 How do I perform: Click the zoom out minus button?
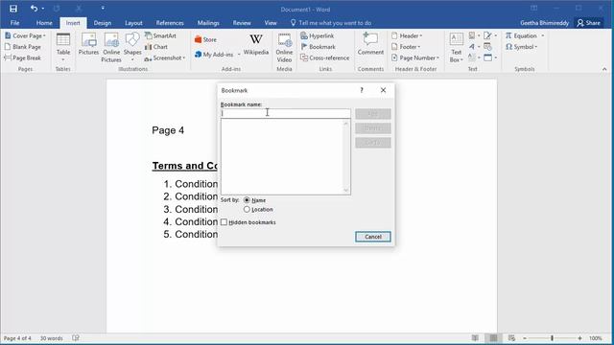click(x=525, y=338)
